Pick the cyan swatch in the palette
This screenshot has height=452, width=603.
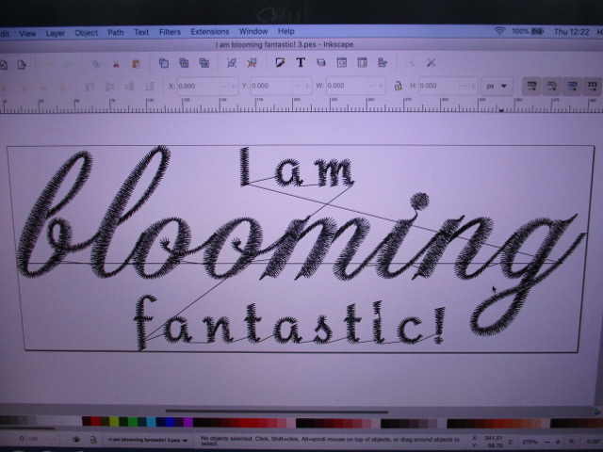[x=151, y=422]
